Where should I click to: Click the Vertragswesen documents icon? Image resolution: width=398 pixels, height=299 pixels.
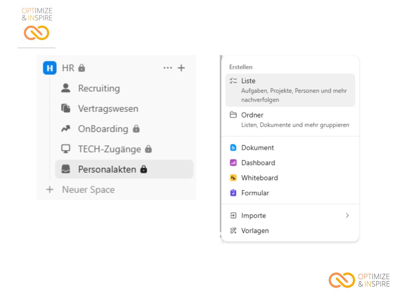tap(66, 109)
